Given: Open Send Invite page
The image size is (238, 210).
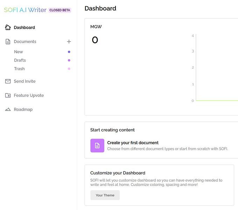Looking at the screenshot, I should point(24,81).
